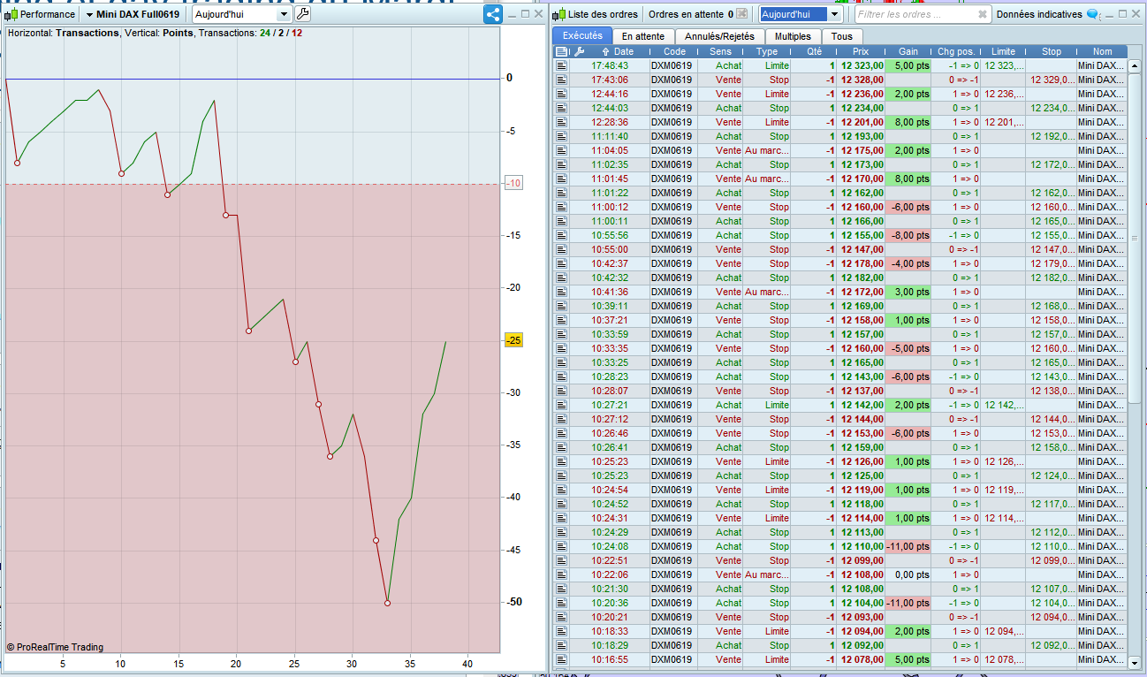This screenshot has height=677, width=1147.
Task: Open details icon for the 10:39:11 order
Action: tap(561, 306)
